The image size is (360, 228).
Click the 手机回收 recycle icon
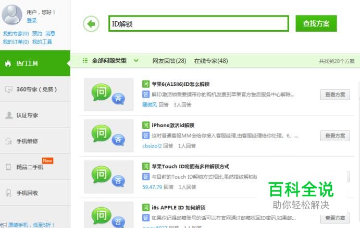coord(8,193)
